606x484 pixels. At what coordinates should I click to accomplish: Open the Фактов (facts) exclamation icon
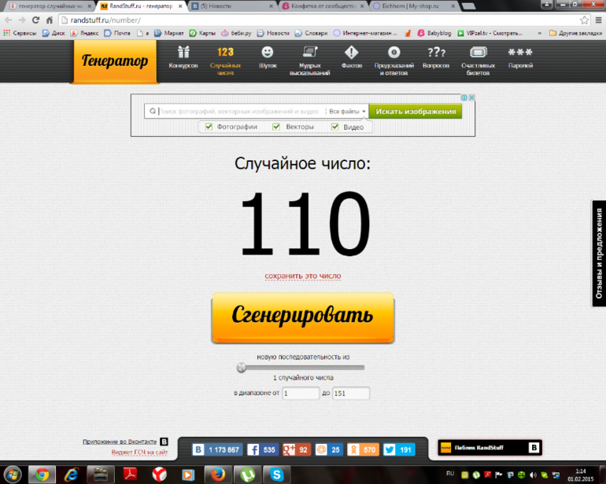tap(351, 53)
